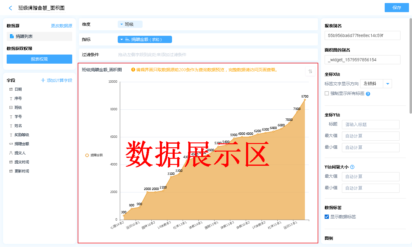
Task: Click help icon next to Y轴间隔大小
Action: (x=352, y=167)
